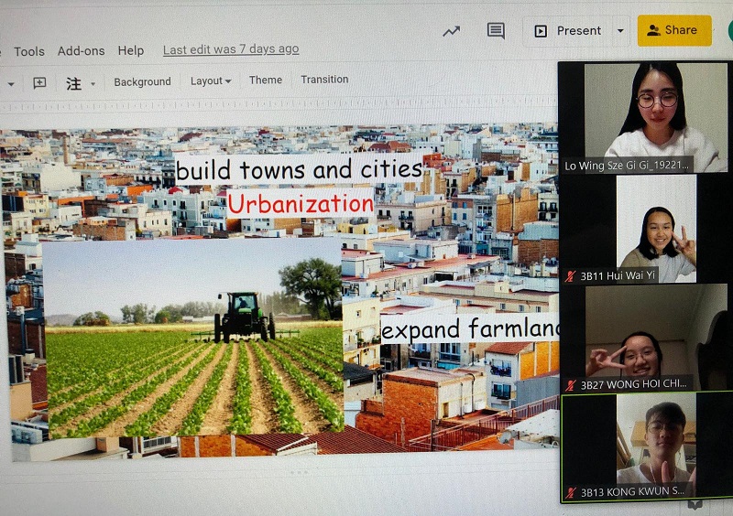Expand the input tools dropdown arrow
Viewport: 733px width, 516px height.
(93, 84)
